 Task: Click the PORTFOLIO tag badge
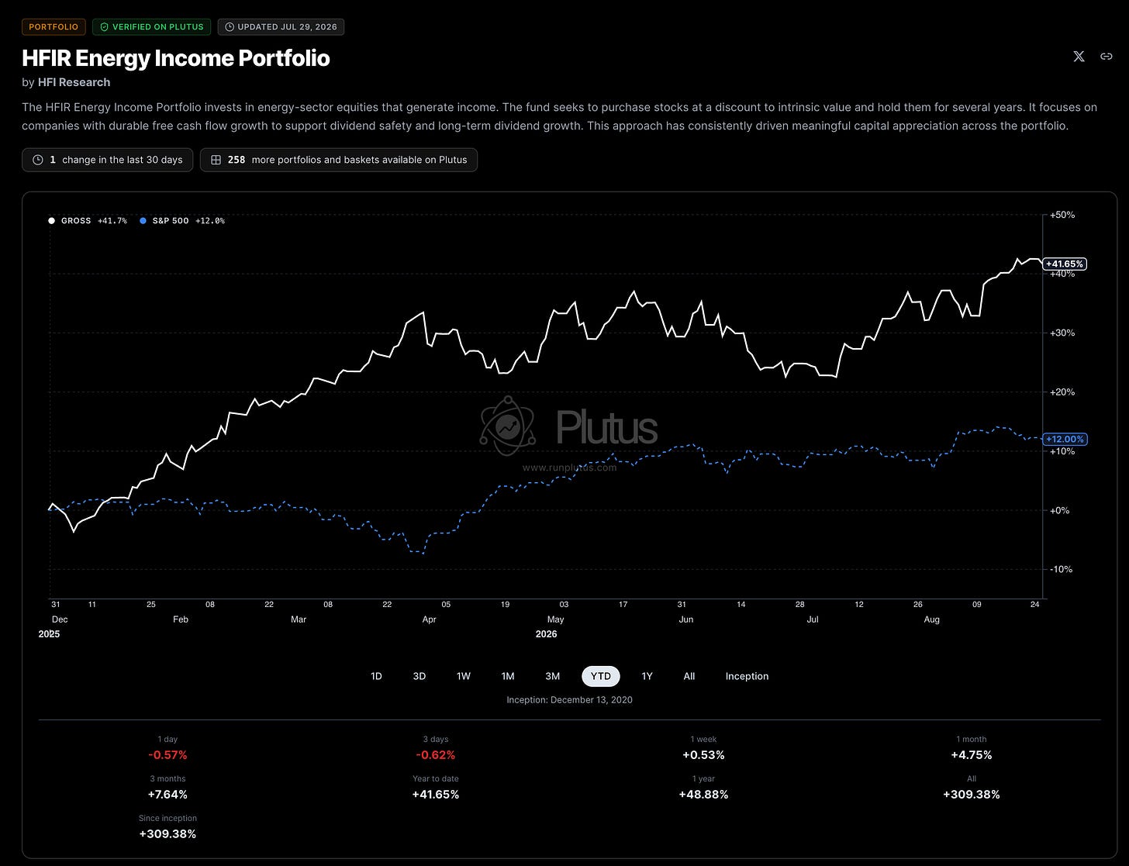[54, 27]
